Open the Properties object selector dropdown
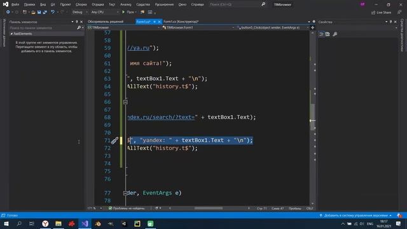The height and width of the screenshot is (229, 407). 358,28
